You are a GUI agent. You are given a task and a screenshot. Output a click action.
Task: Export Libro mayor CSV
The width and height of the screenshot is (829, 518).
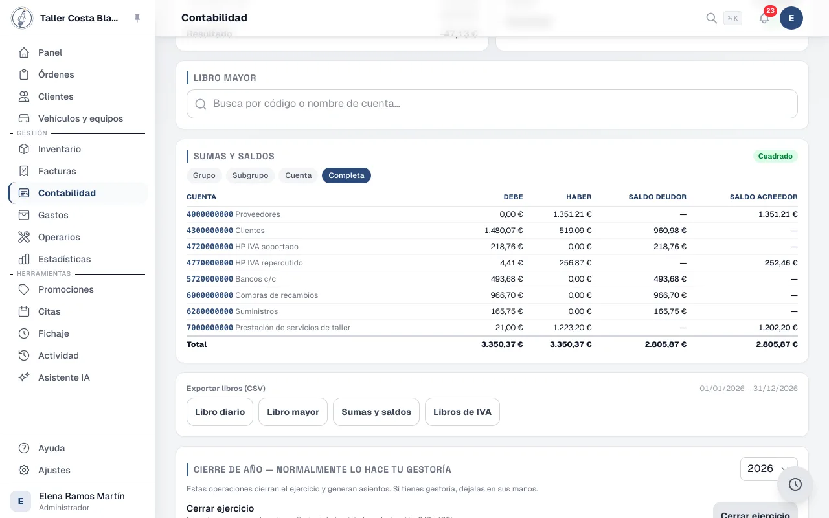293,412
